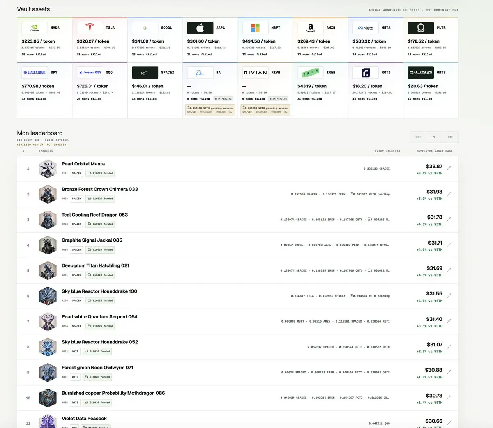The image size is (493, 428).
Task: Click the Palantir logo on the PLTR card
Action: coord(421,28)
